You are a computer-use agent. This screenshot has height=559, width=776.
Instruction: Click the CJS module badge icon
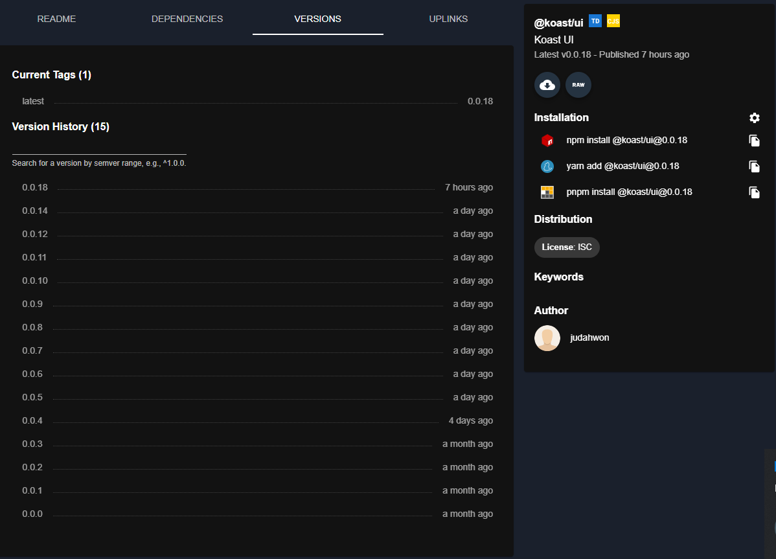pos(613,21)
